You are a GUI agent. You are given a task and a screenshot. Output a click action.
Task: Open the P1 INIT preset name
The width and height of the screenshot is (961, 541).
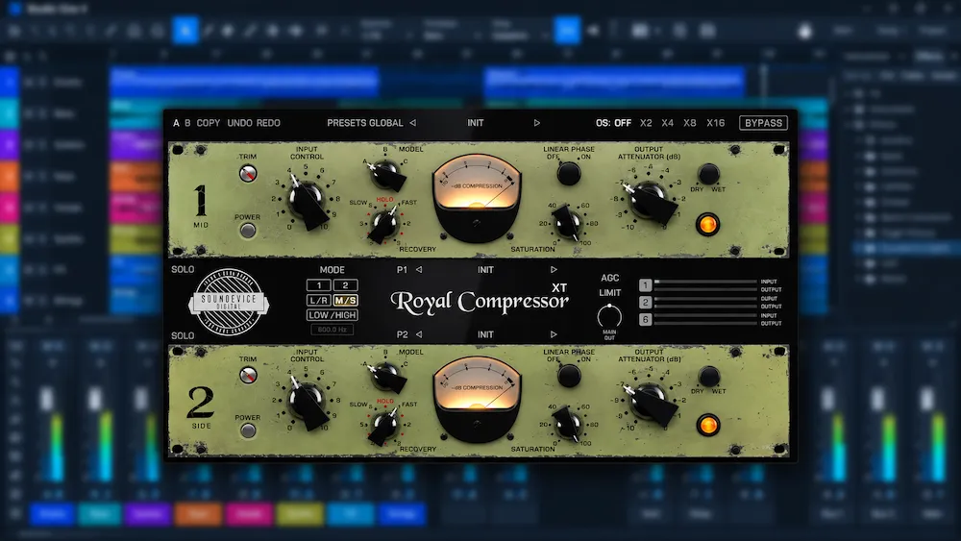485,270
